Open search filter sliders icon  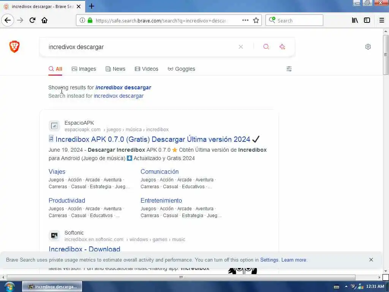click(289, 69)
